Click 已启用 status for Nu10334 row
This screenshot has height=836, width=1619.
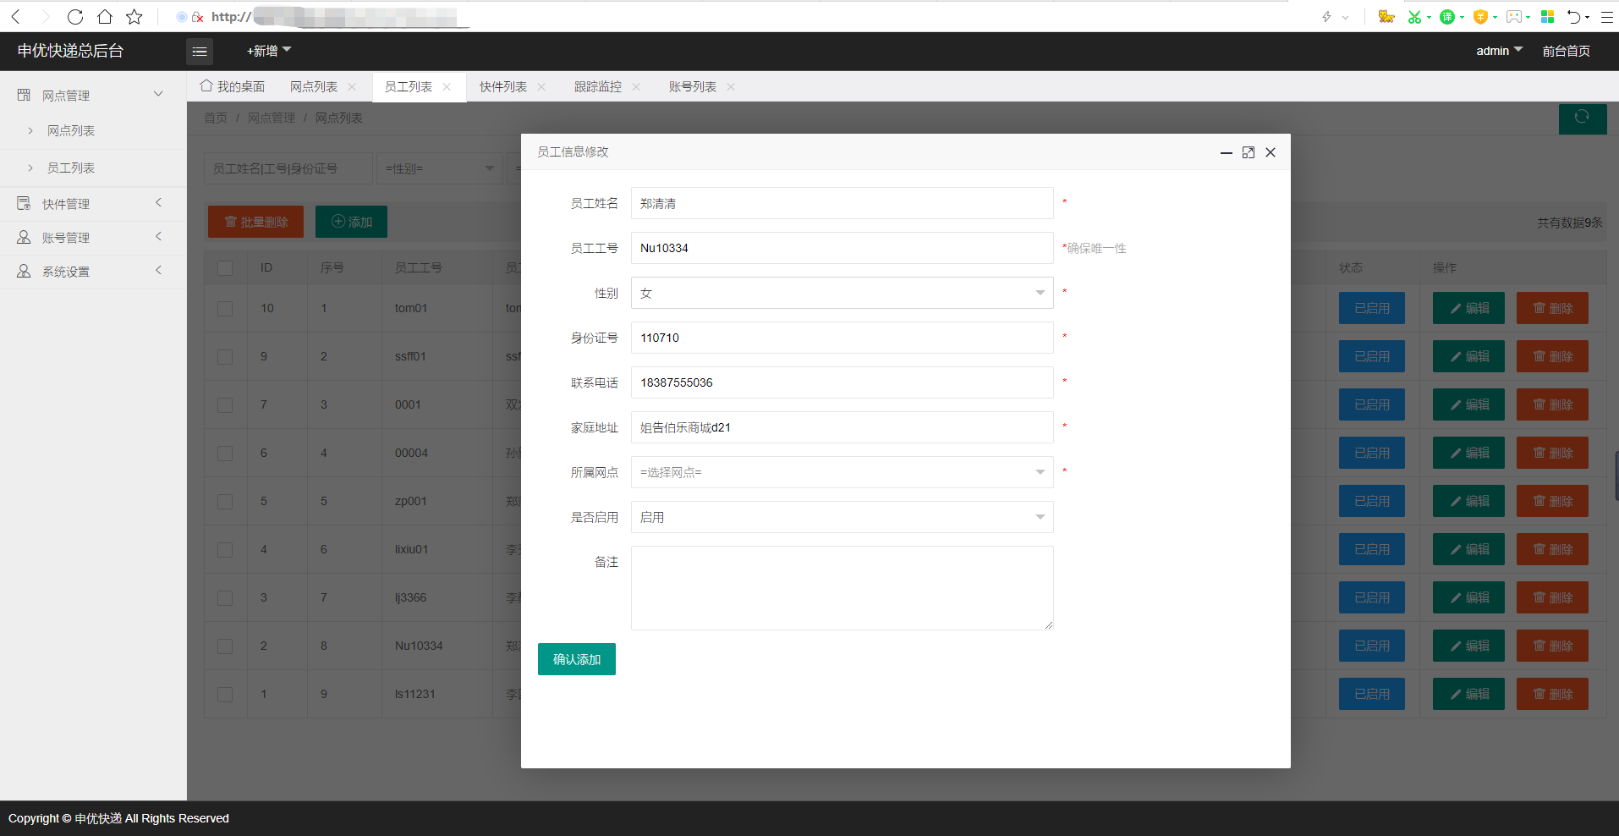tap(1372, 646)
